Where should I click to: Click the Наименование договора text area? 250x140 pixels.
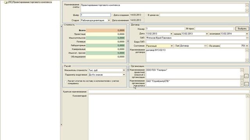[195, 55]
